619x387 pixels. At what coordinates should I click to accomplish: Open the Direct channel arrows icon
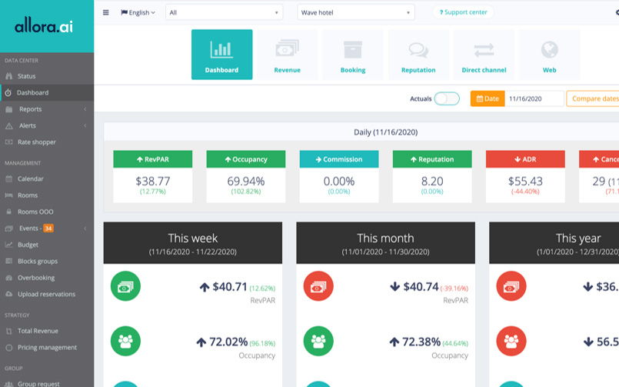pyautogui.click(x=484, y=51)
